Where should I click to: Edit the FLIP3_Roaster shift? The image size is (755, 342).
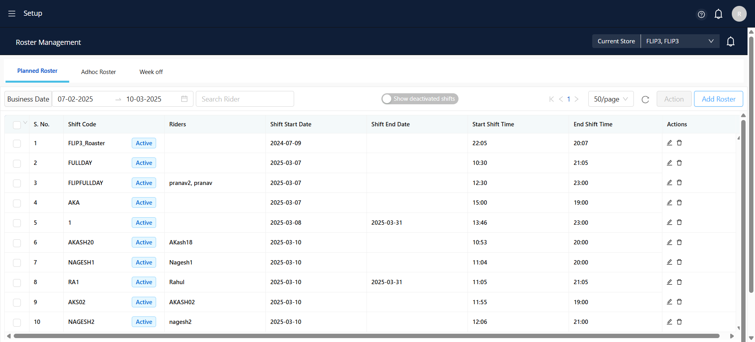click(669, 143)
